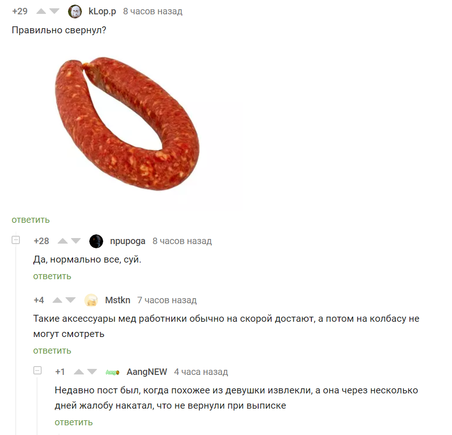
Task: Upvote AangNEW's comment
Action: click(x=79, y=372)
